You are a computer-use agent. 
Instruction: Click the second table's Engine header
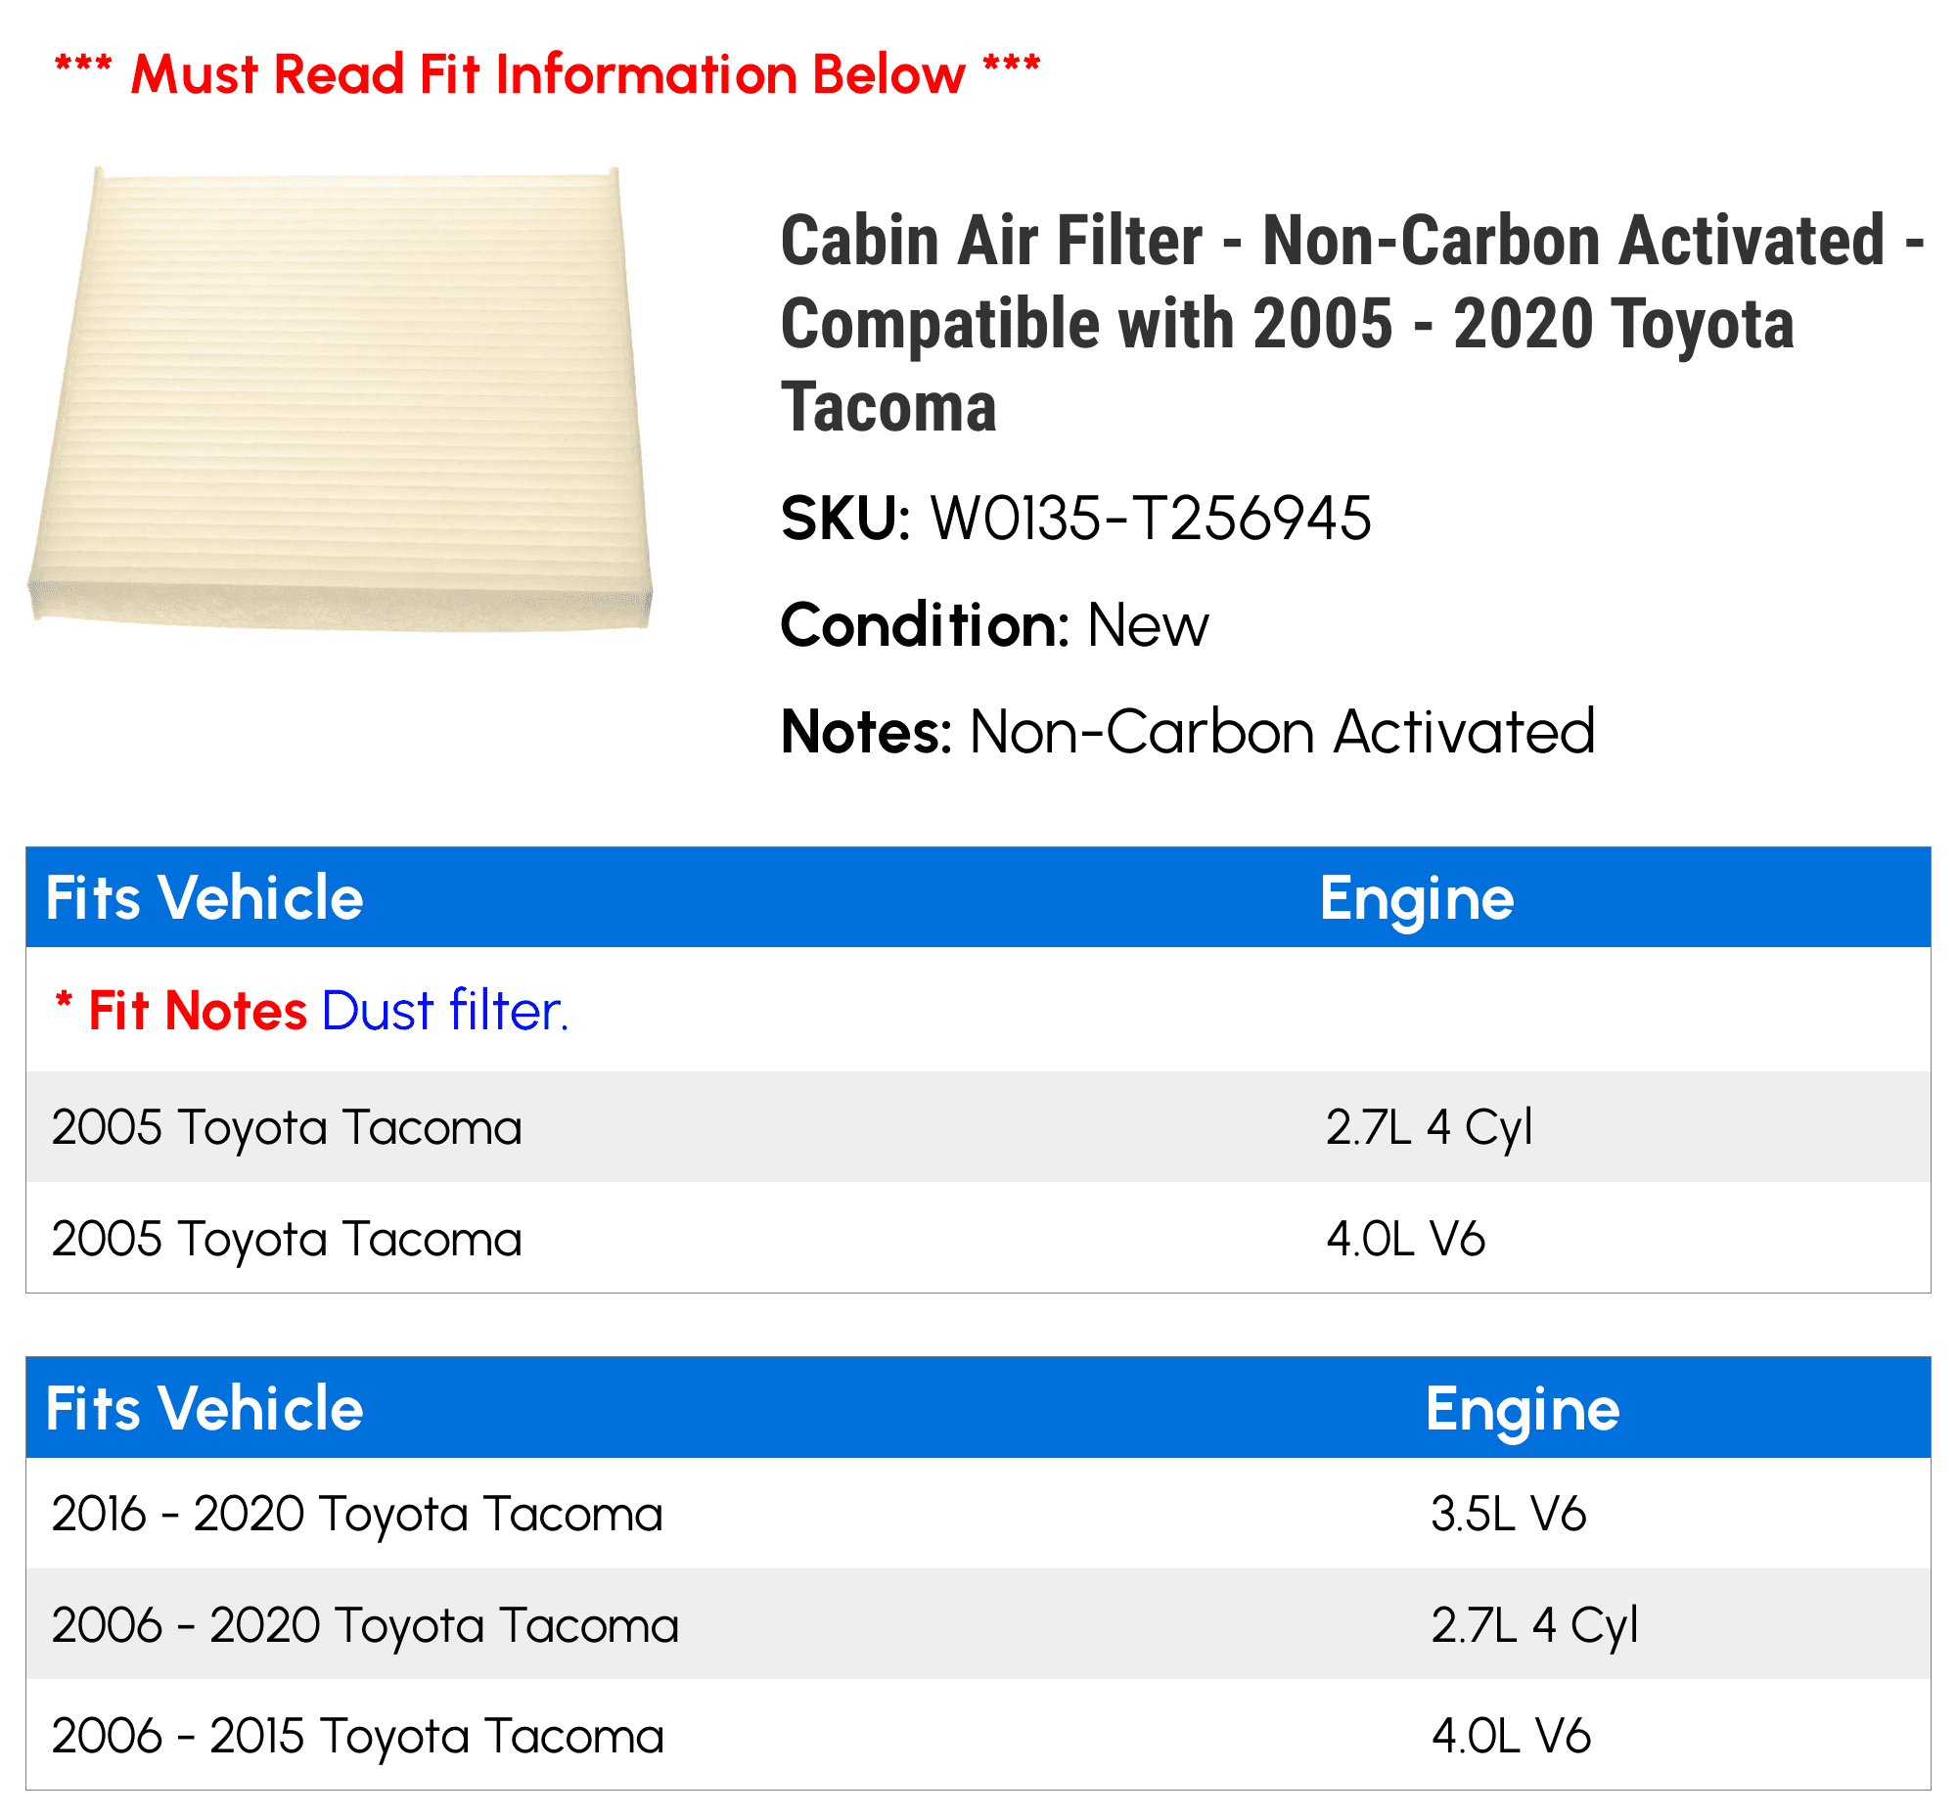1523,1410
